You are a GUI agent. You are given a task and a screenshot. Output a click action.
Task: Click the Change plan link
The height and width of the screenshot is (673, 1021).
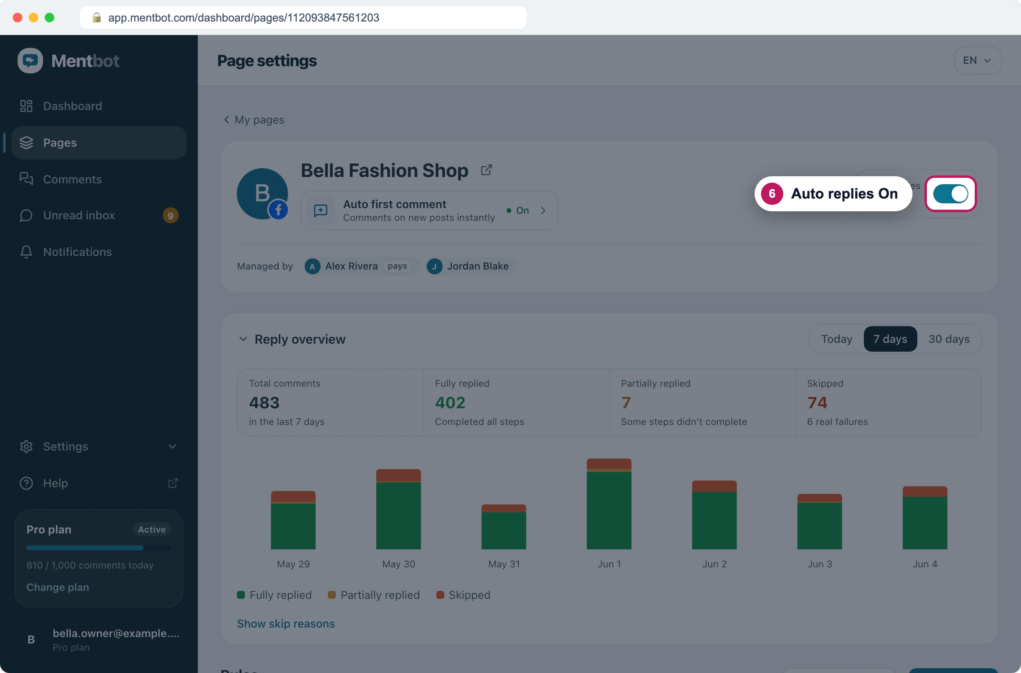(x=58, y=587)
